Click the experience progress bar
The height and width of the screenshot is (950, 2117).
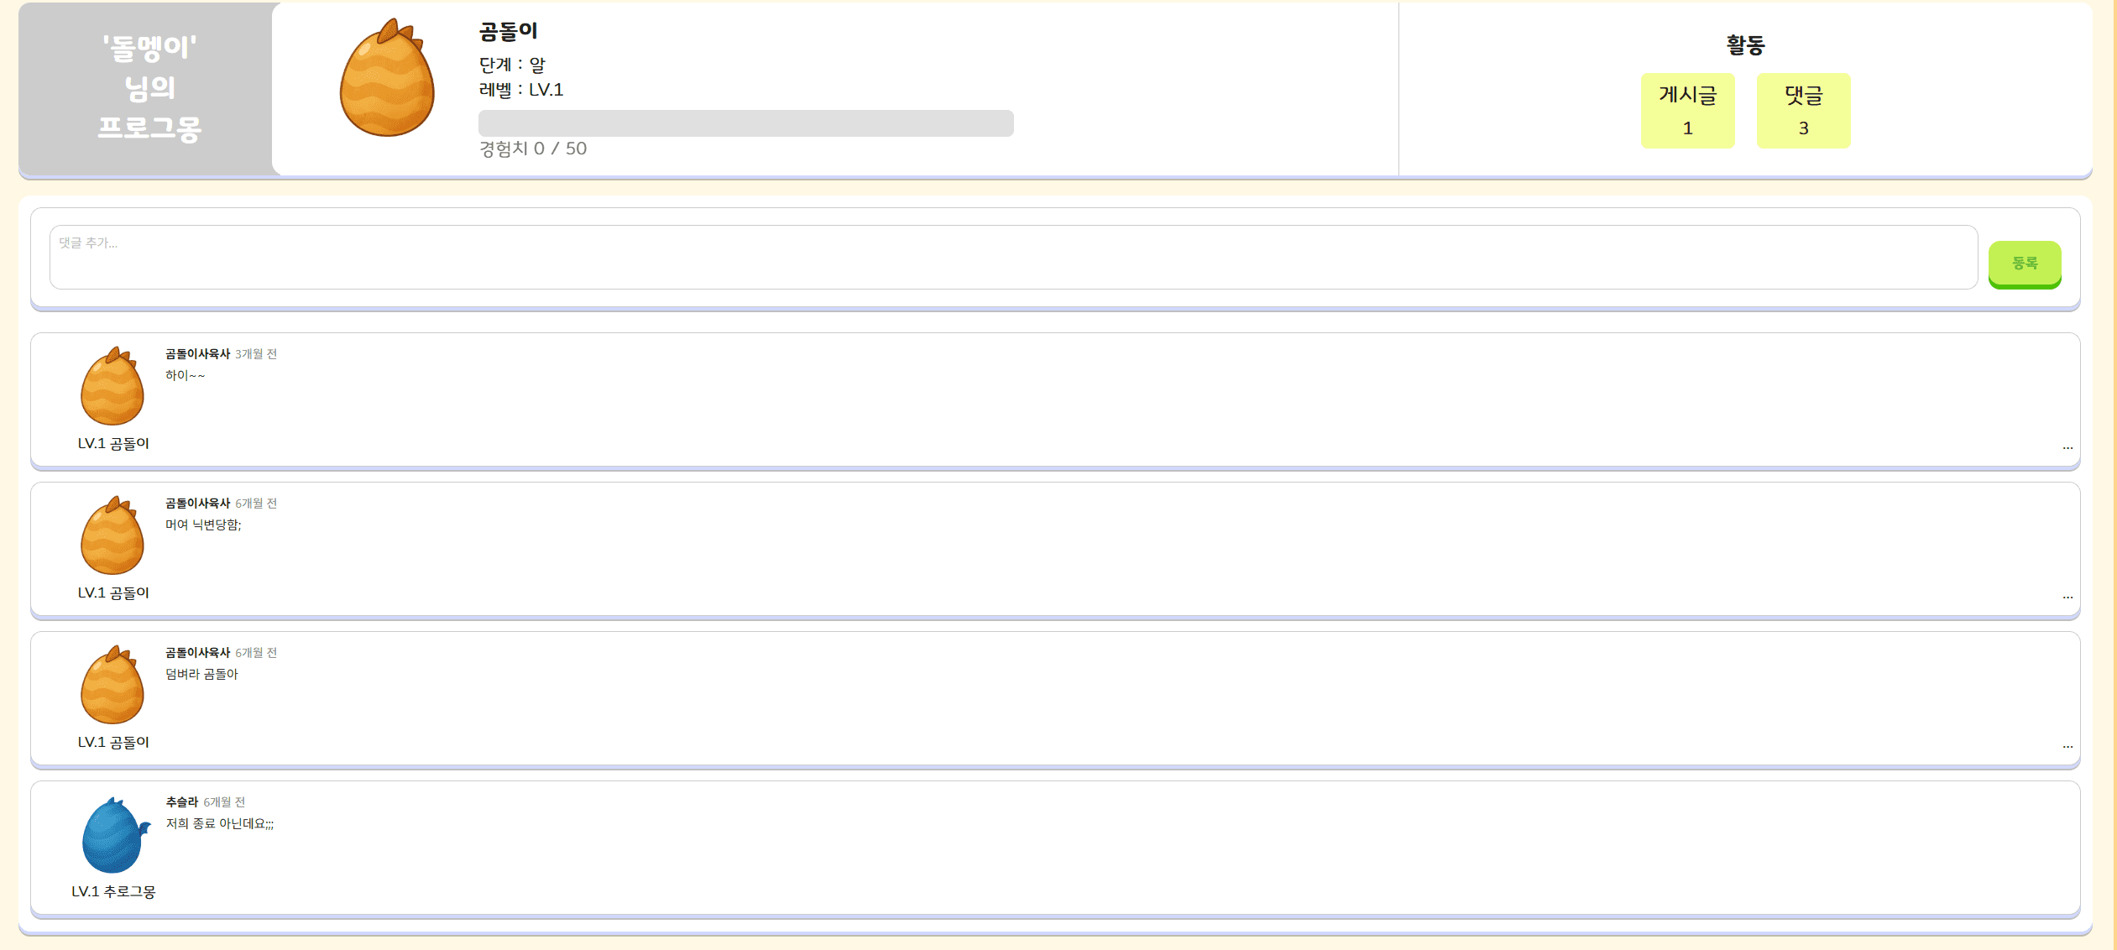(745, 123)
